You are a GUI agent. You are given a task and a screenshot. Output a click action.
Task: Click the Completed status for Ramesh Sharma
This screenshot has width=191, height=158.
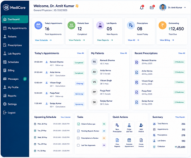[x=79, y=63]
